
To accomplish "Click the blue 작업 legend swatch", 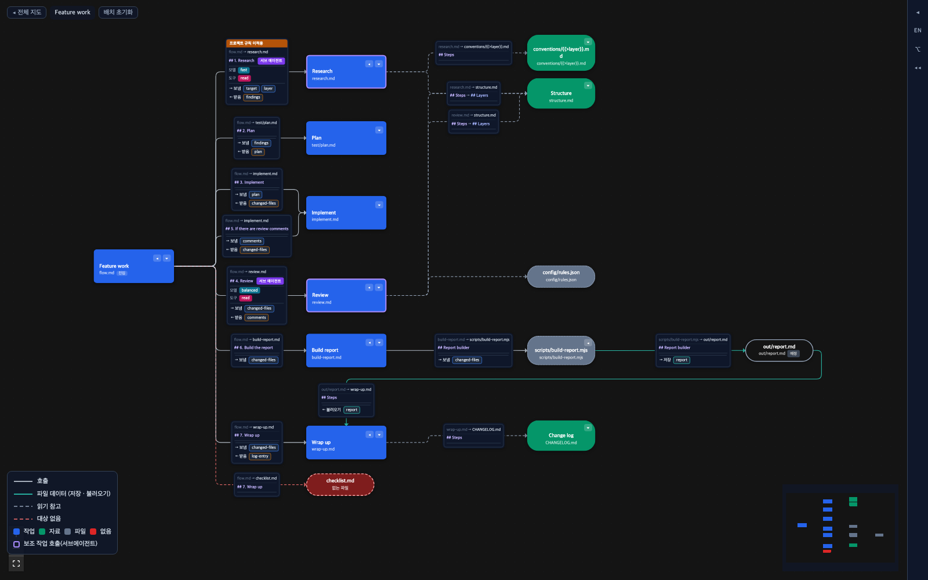I will click(16, 531).
